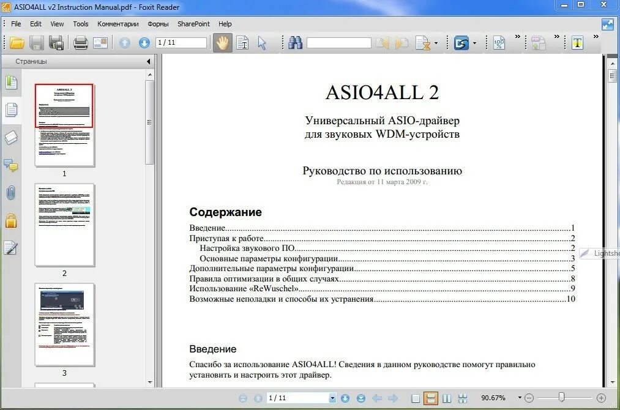
Task: Toggle continuous page view mode
Action: coord(431,398)
